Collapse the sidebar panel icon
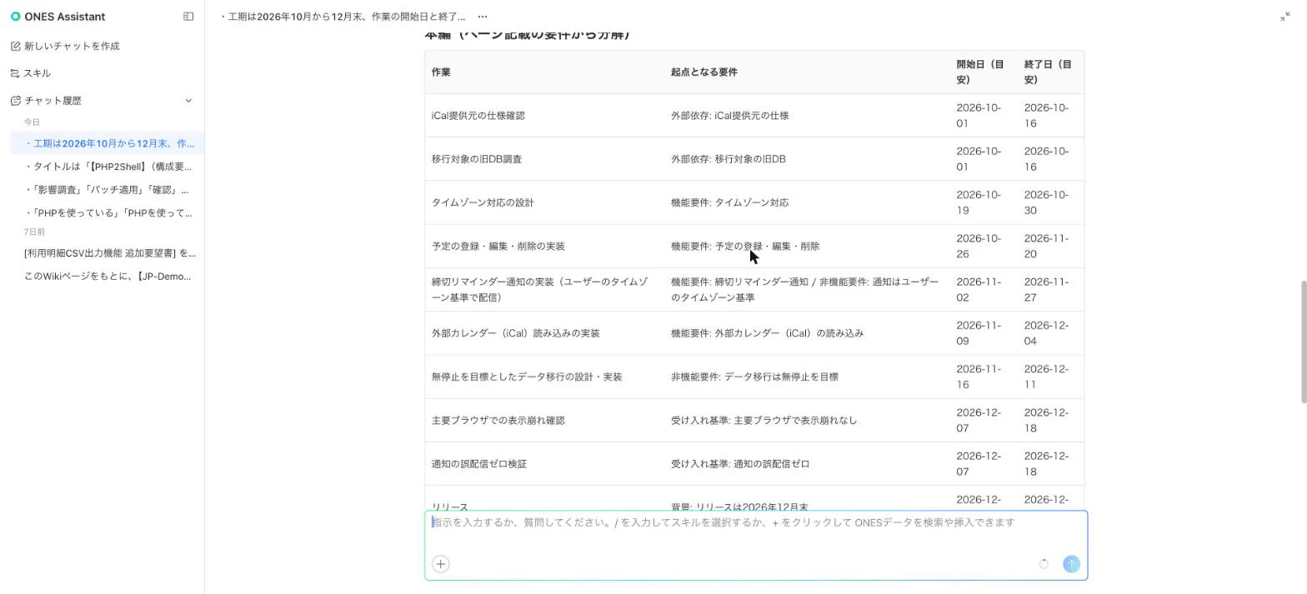1307x594 pixels. click(188, 16)
